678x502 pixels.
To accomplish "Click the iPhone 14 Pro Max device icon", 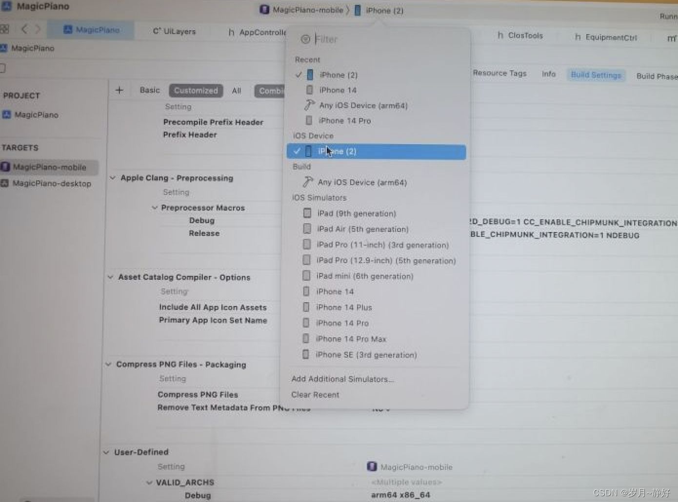I will point(306,338).
